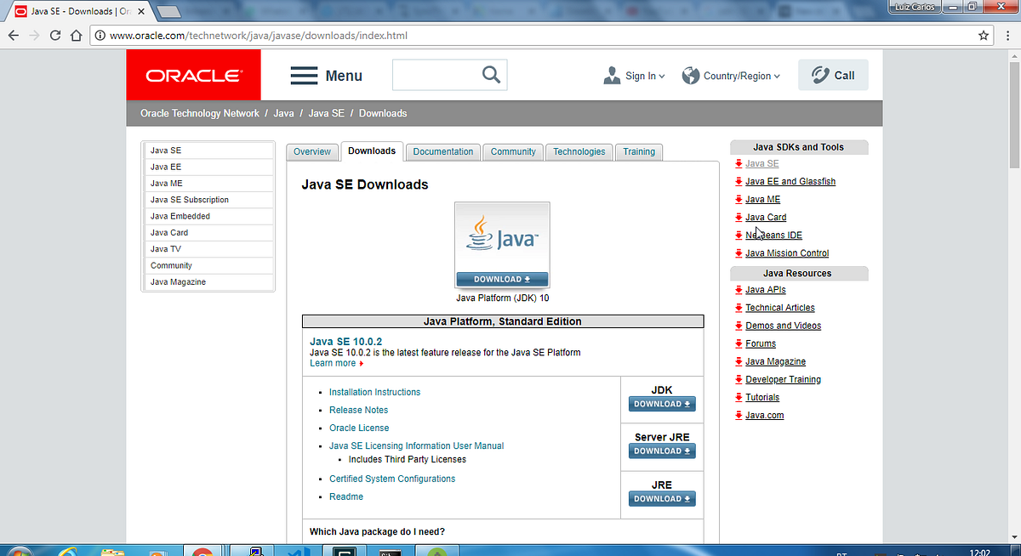Open the Release Notes link
The image size is (1021, 556).
click(358, 410)
